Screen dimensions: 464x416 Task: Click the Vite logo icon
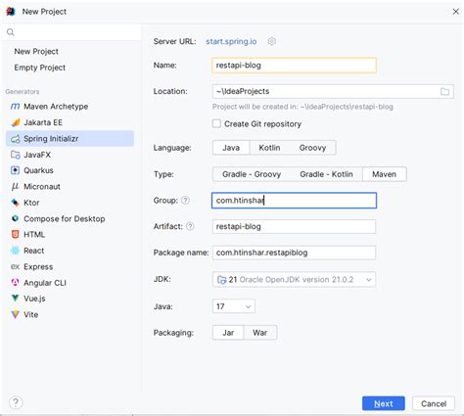pos(15,314)
